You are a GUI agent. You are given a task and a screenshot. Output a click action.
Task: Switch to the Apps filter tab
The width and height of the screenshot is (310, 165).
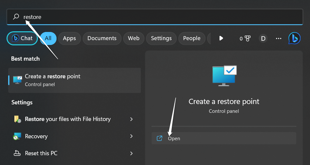click(x=69, y=38)
